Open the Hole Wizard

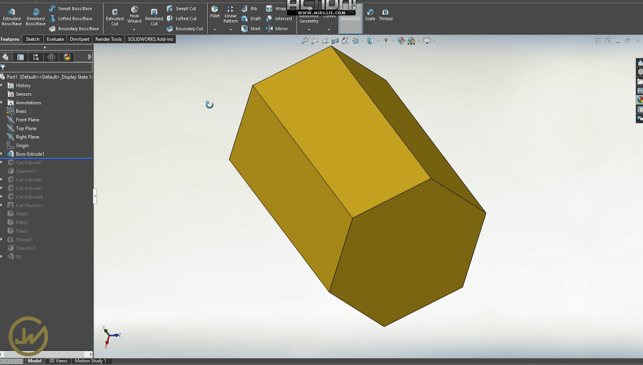[134, 15]
